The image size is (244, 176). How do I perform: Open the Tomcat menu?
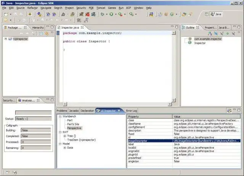pyautogui.click(x=101, y=8)
